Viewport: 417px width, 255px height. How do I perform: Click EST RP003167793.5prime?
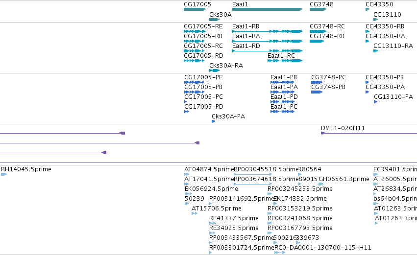point(300,229)
